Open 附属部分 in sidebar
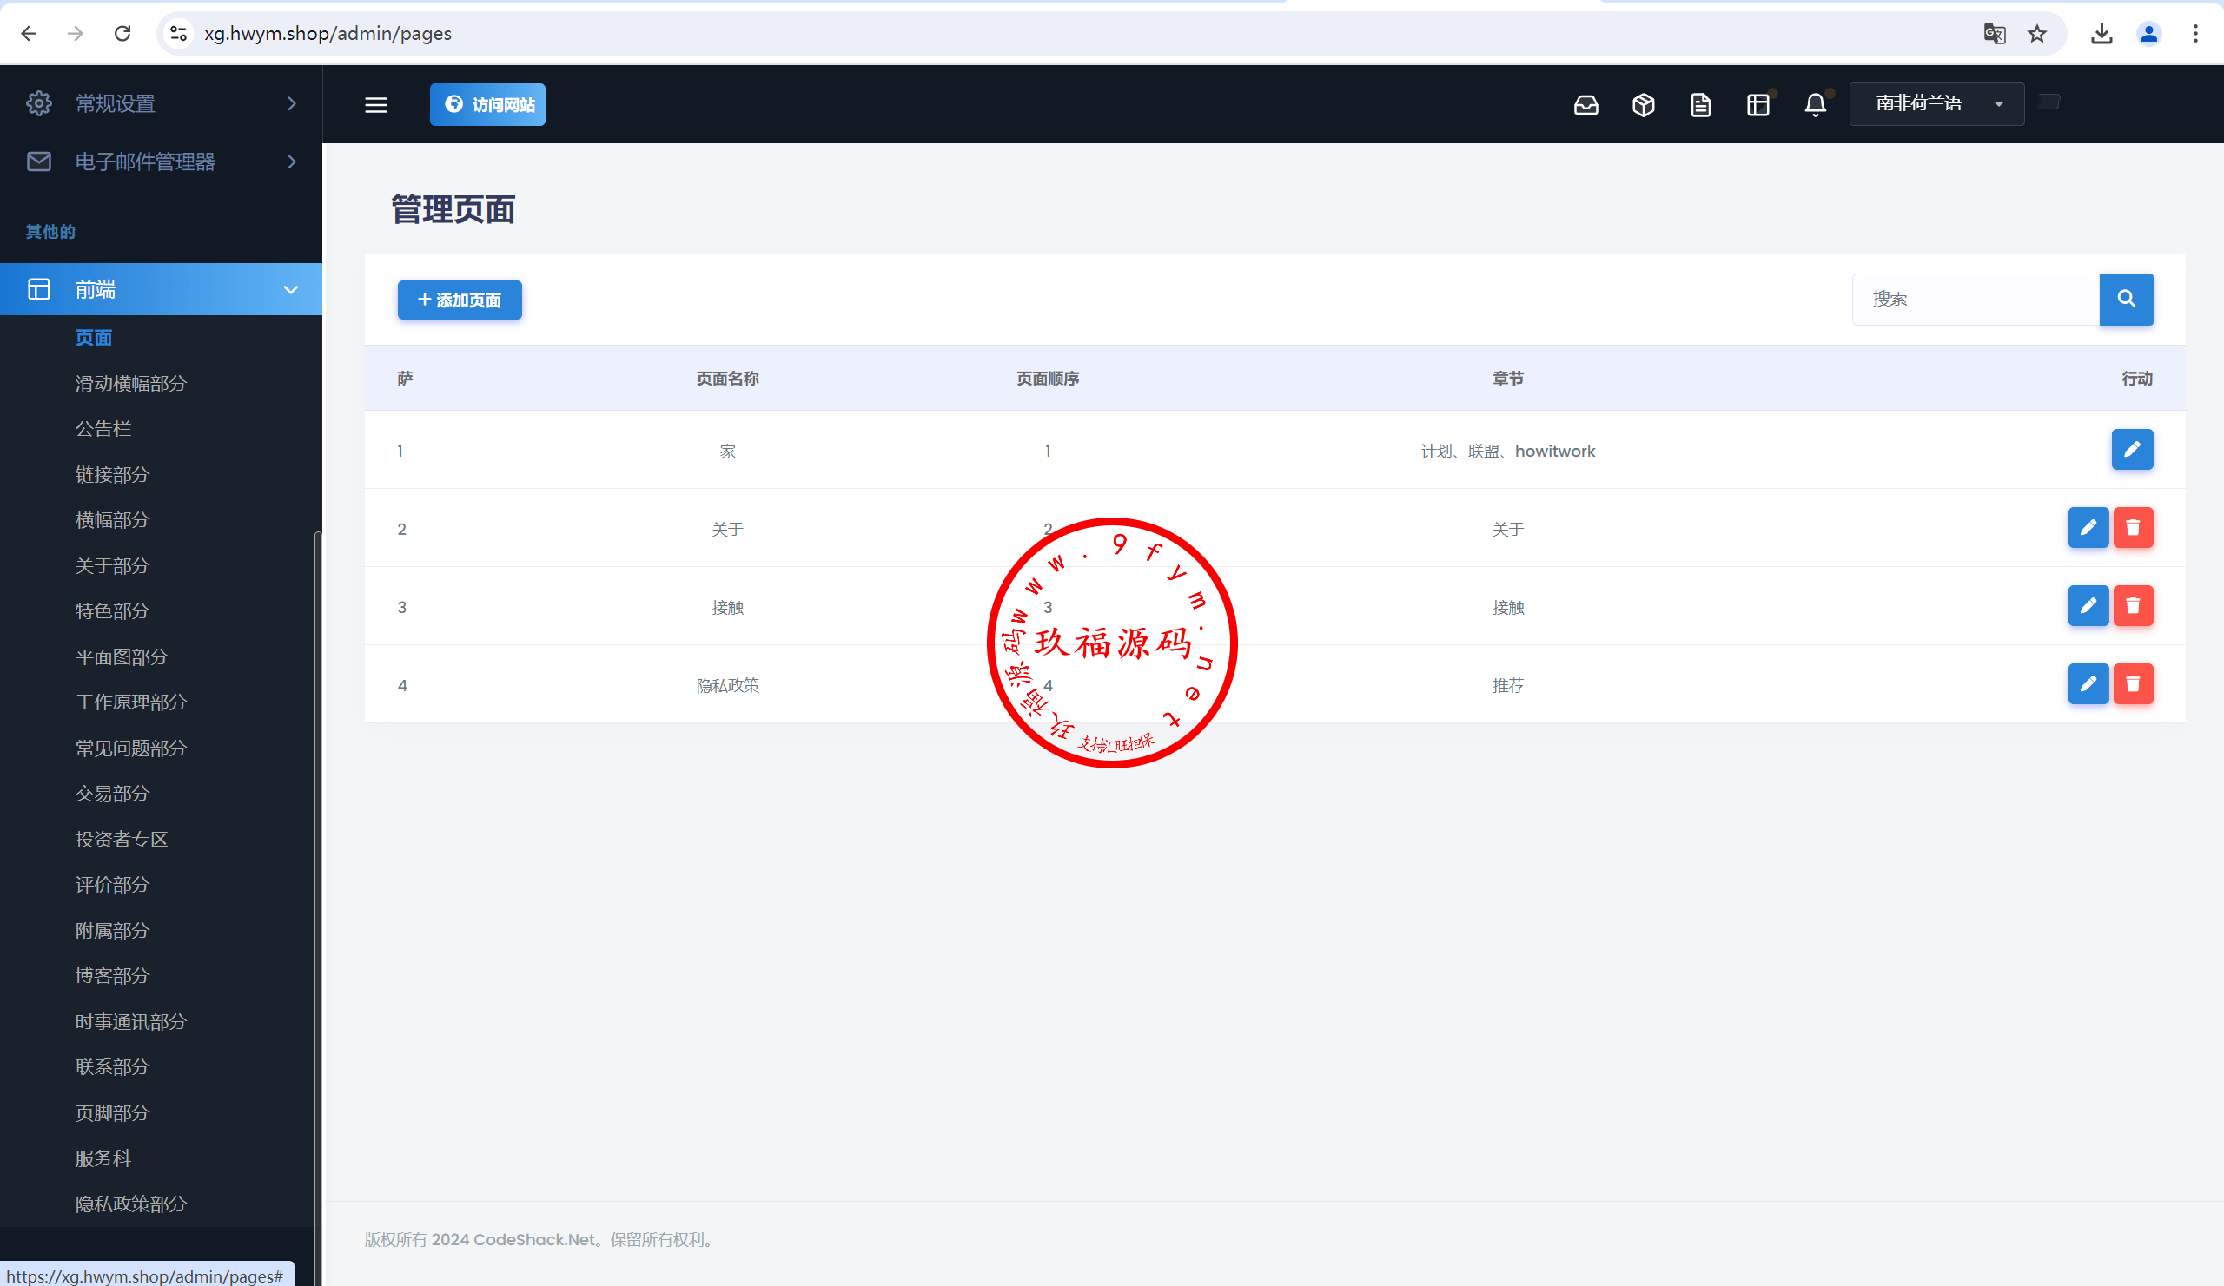Viewport: 2224px width, 1286px height. pos(112,931)
